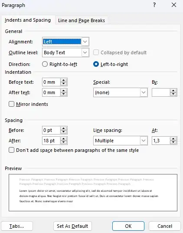This screenshot has height=233, width=183.
Task: Decrease the Special indent By value
Action: click(x=173, y=94)
